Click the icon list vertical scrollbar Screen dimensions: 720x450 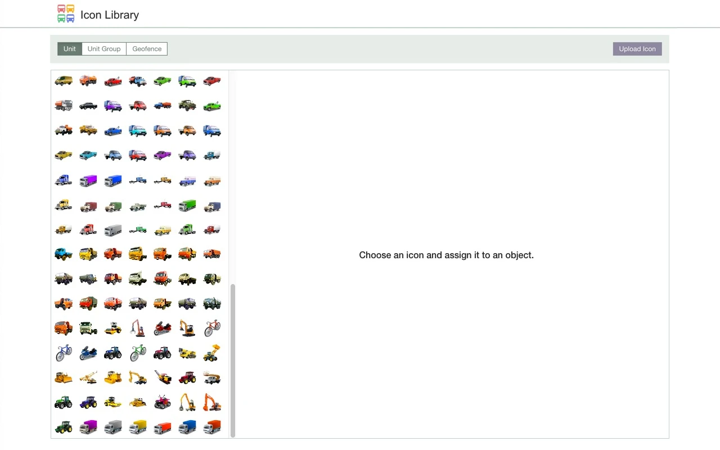point(233,360)
